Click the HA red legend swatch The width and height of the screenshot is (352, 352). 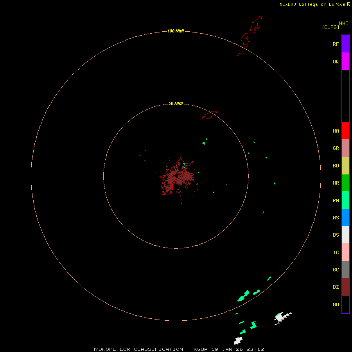[x=345, y=131]
